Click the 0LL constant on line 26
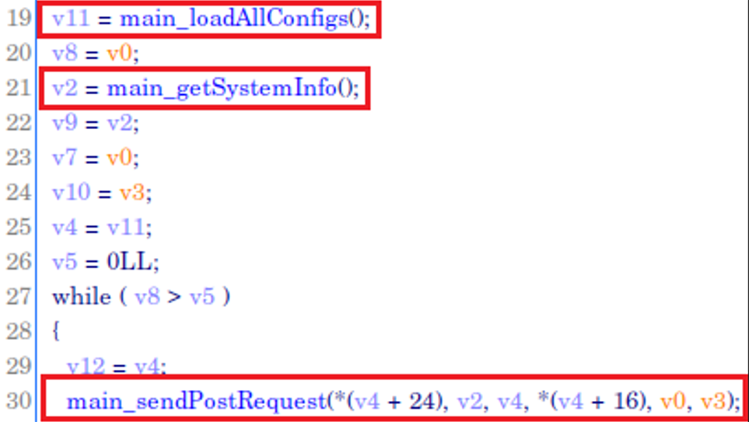Viewport: 749px width, 422px height. pyautogui.click(x=128, y=262)
